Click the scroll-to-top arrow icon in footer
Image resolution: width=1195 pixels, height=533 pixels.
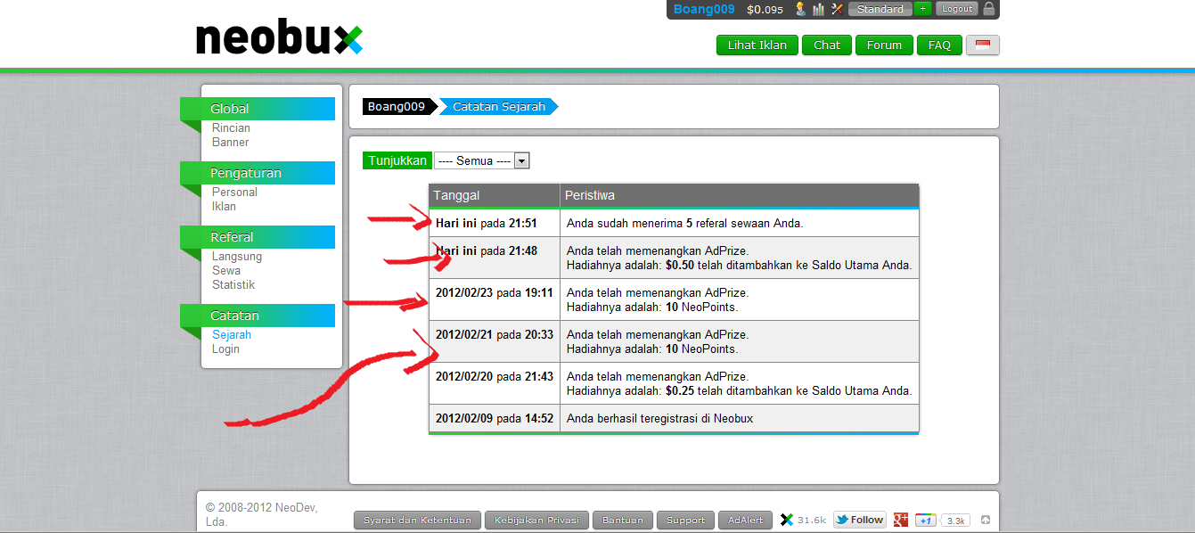tap(986, 520)
